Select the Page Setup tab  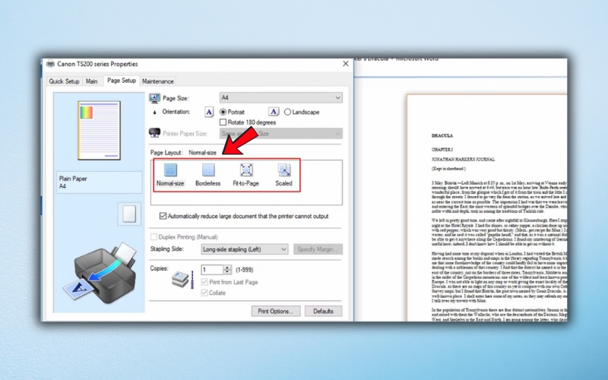(x=122, y=81)
